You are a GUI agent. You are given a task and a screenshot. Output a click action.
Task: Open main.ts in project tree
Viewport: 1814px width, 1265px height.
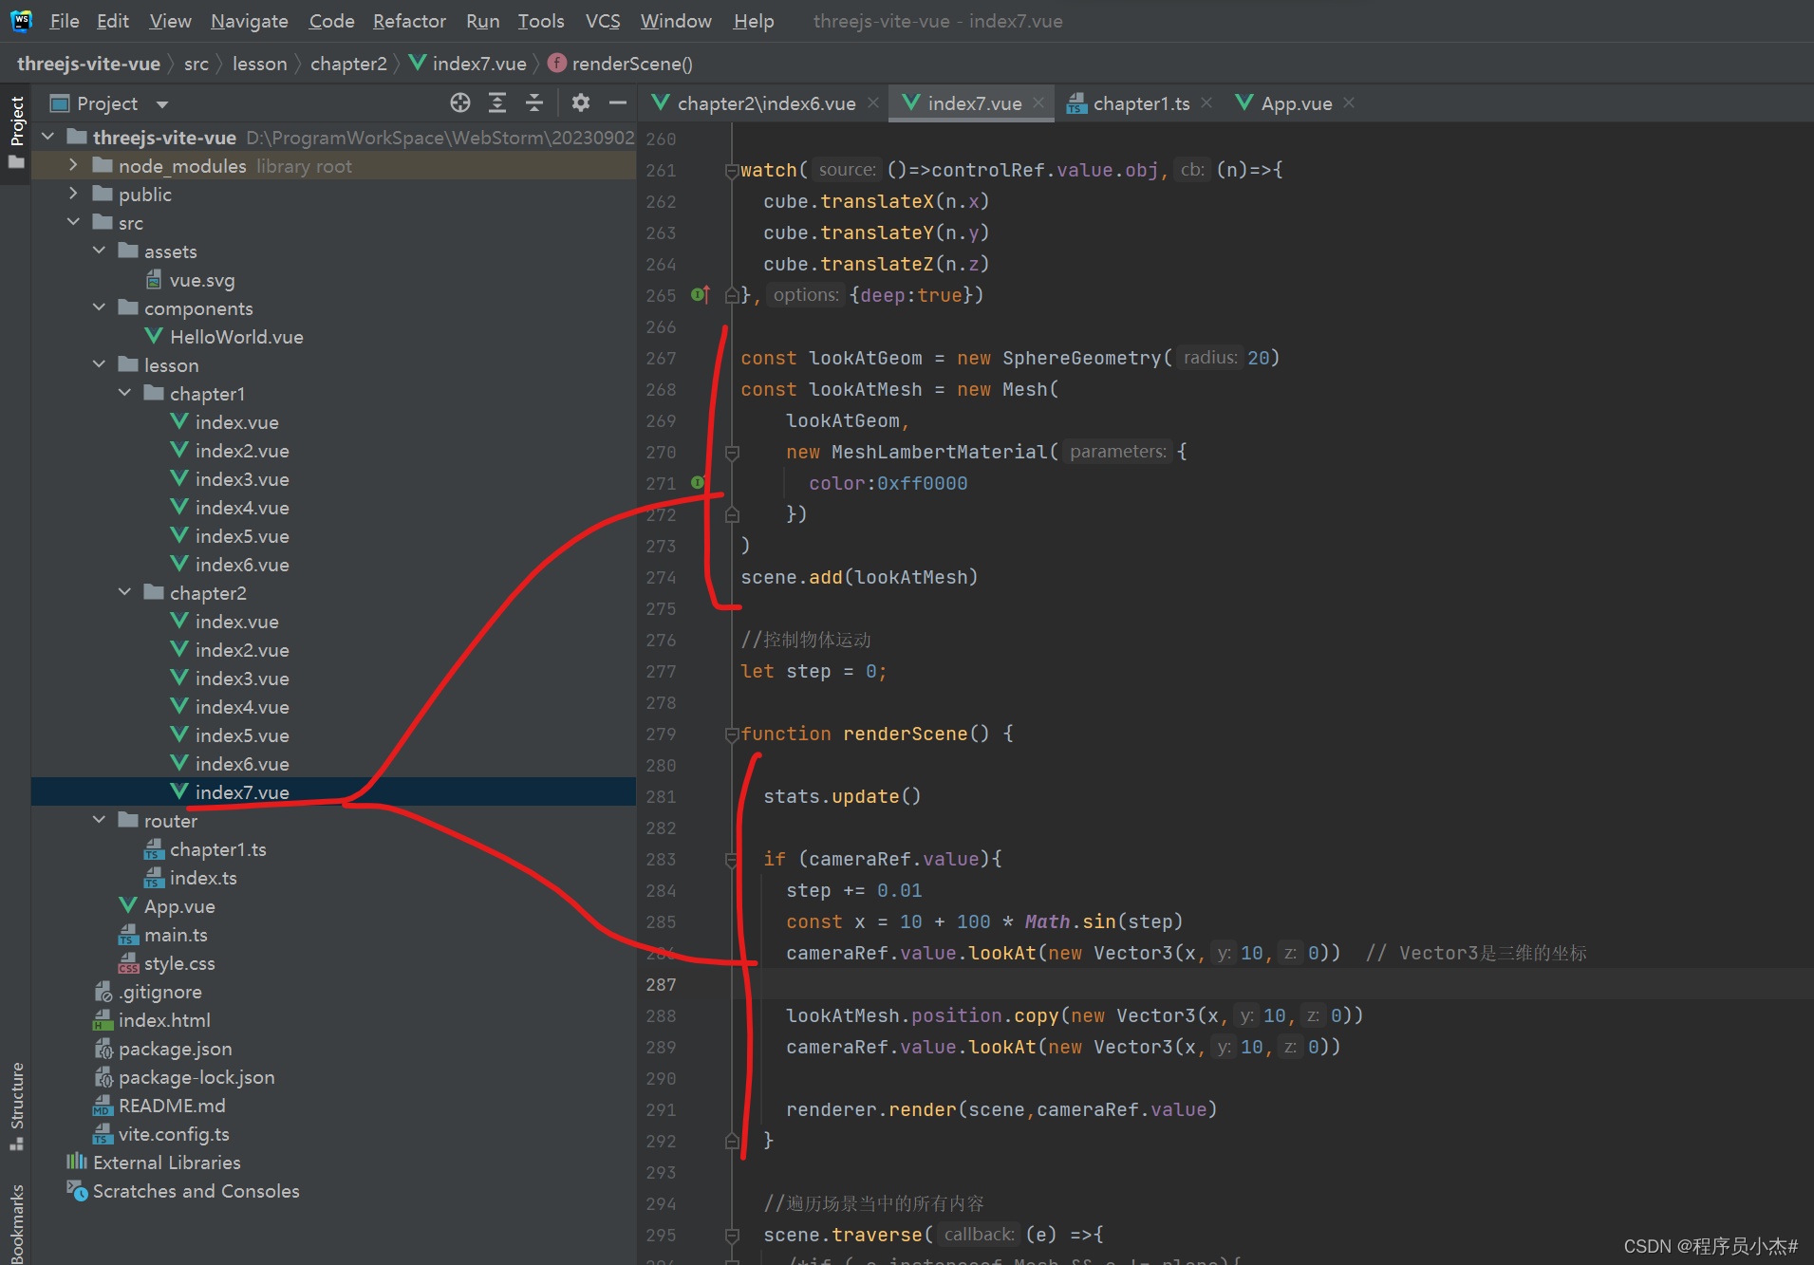tap(163, 935)
